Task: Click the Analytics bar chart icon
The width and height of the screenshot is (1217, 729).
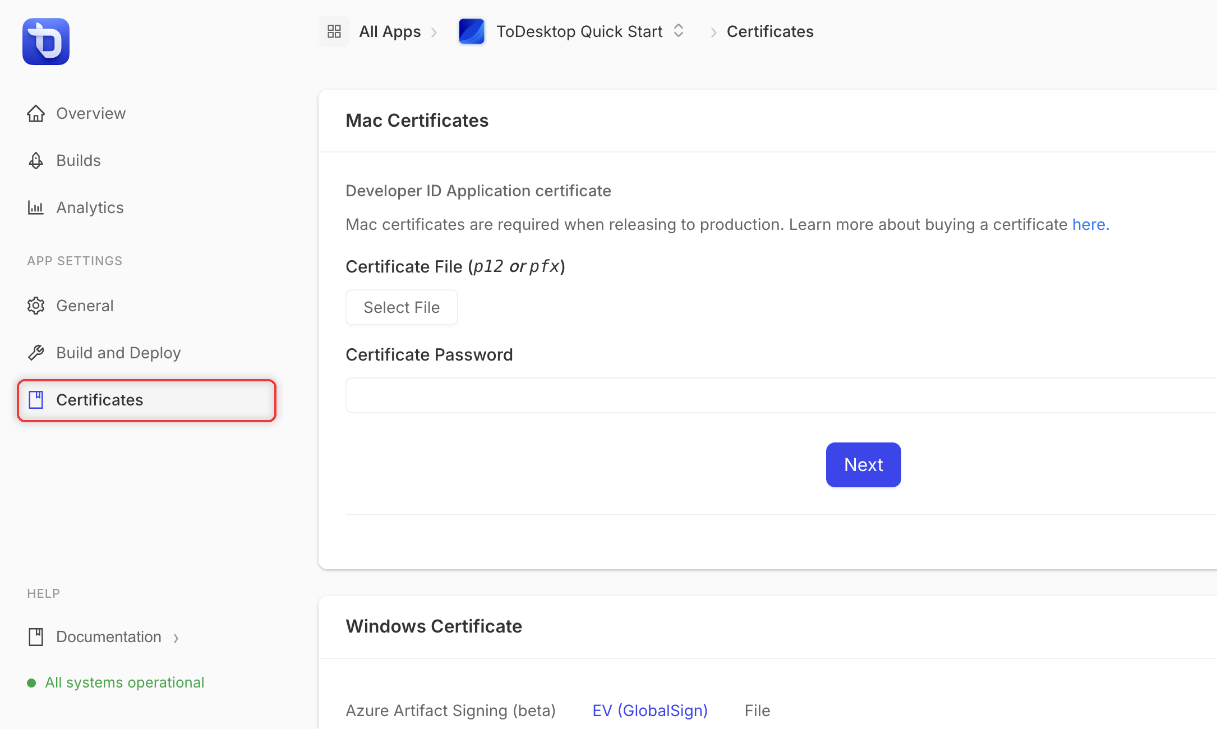Action: click(x=36, y=207)
